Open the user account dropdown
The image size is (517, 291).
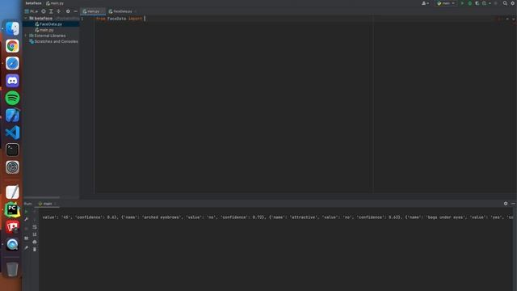tap(426, 3)
